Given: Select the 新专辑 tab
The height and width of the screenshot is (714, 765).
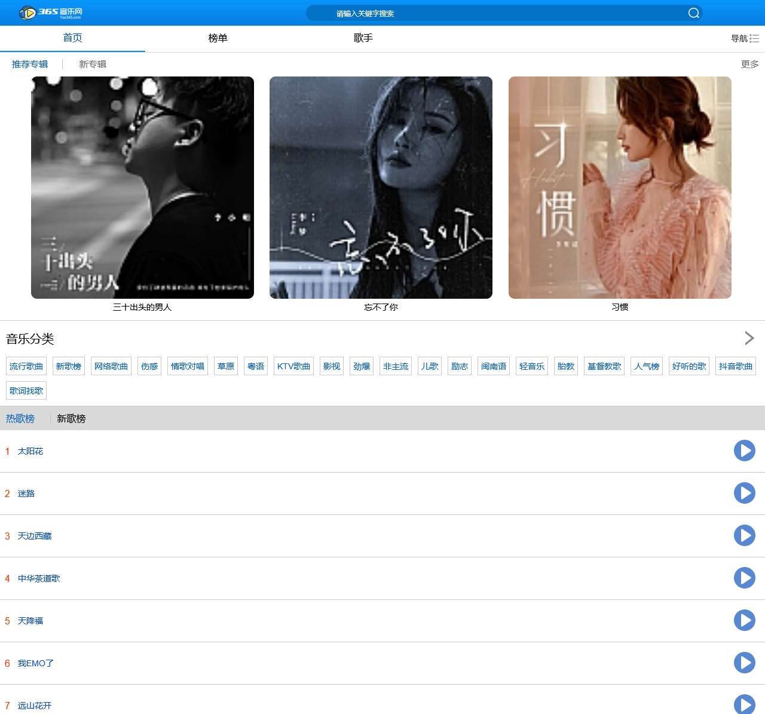Looking at the screenshot, I should tap(93, 64).
